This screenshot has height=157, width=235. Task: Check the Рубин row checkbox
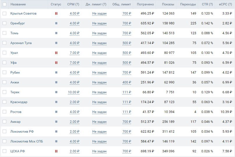tap(4, 73)
